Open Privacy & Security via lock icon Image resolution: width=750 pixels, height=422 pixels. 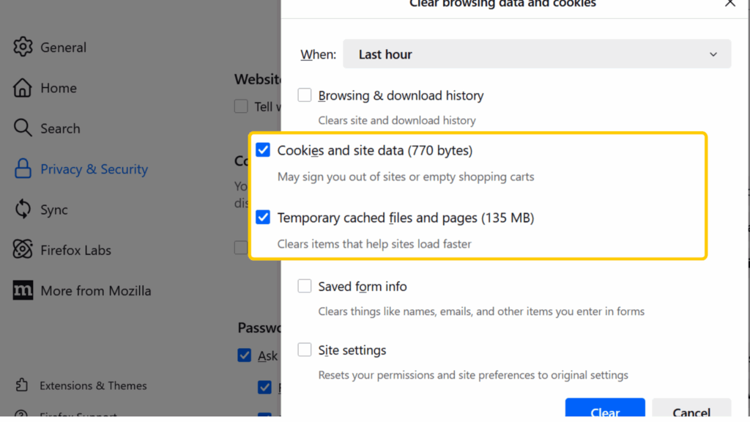click(24, 169)
